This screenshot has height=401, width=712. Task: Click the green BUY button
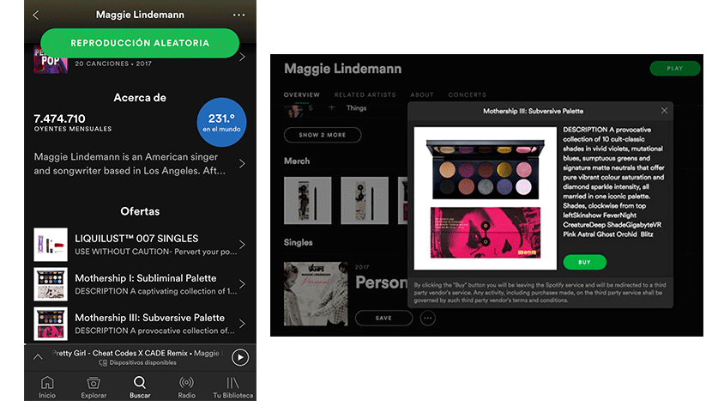pyautogui.click(x=584, y=262)
